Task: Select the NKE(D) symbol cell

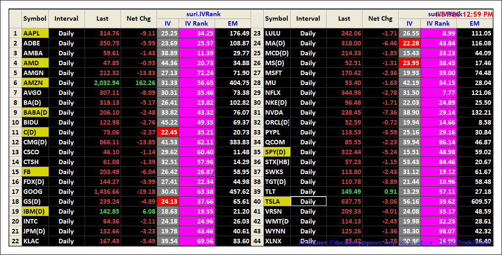Action: (277, 103)
